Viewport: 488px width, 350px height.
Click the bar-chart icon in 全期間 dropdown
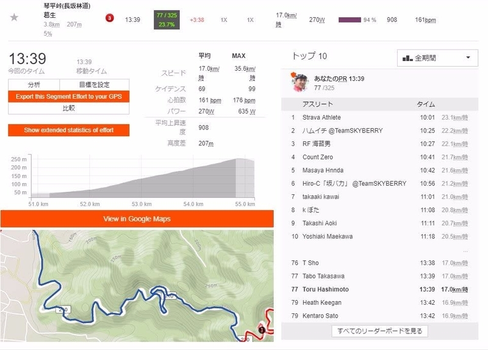coord(407,58)
